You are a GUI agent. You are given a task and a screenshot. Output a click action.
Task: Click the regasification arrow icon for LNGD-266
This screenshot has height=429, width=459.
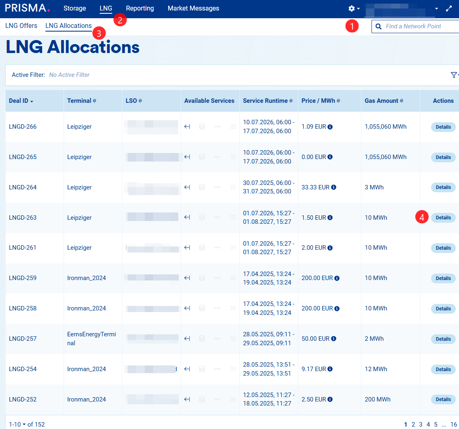187,127
